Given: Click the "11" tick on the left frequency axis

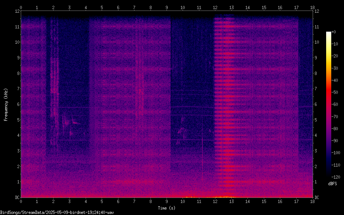Looking at the screenshot, I should [17, 27].
